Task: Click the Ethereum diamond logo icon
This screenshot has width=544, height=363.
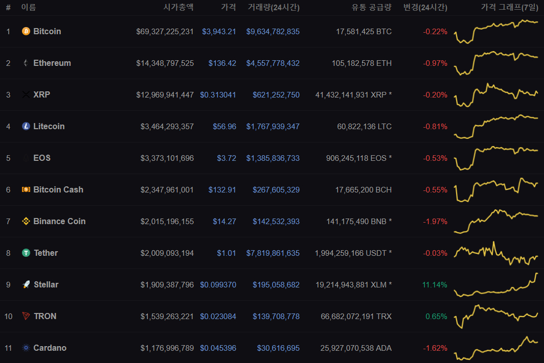Action: click(x=26, y=63)
